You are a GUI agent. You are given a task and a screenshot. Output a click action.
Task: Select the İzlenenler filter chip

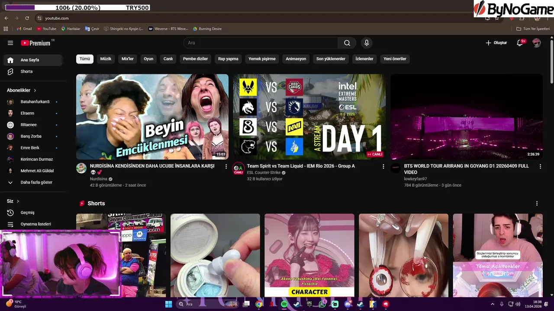pos(364,59)
